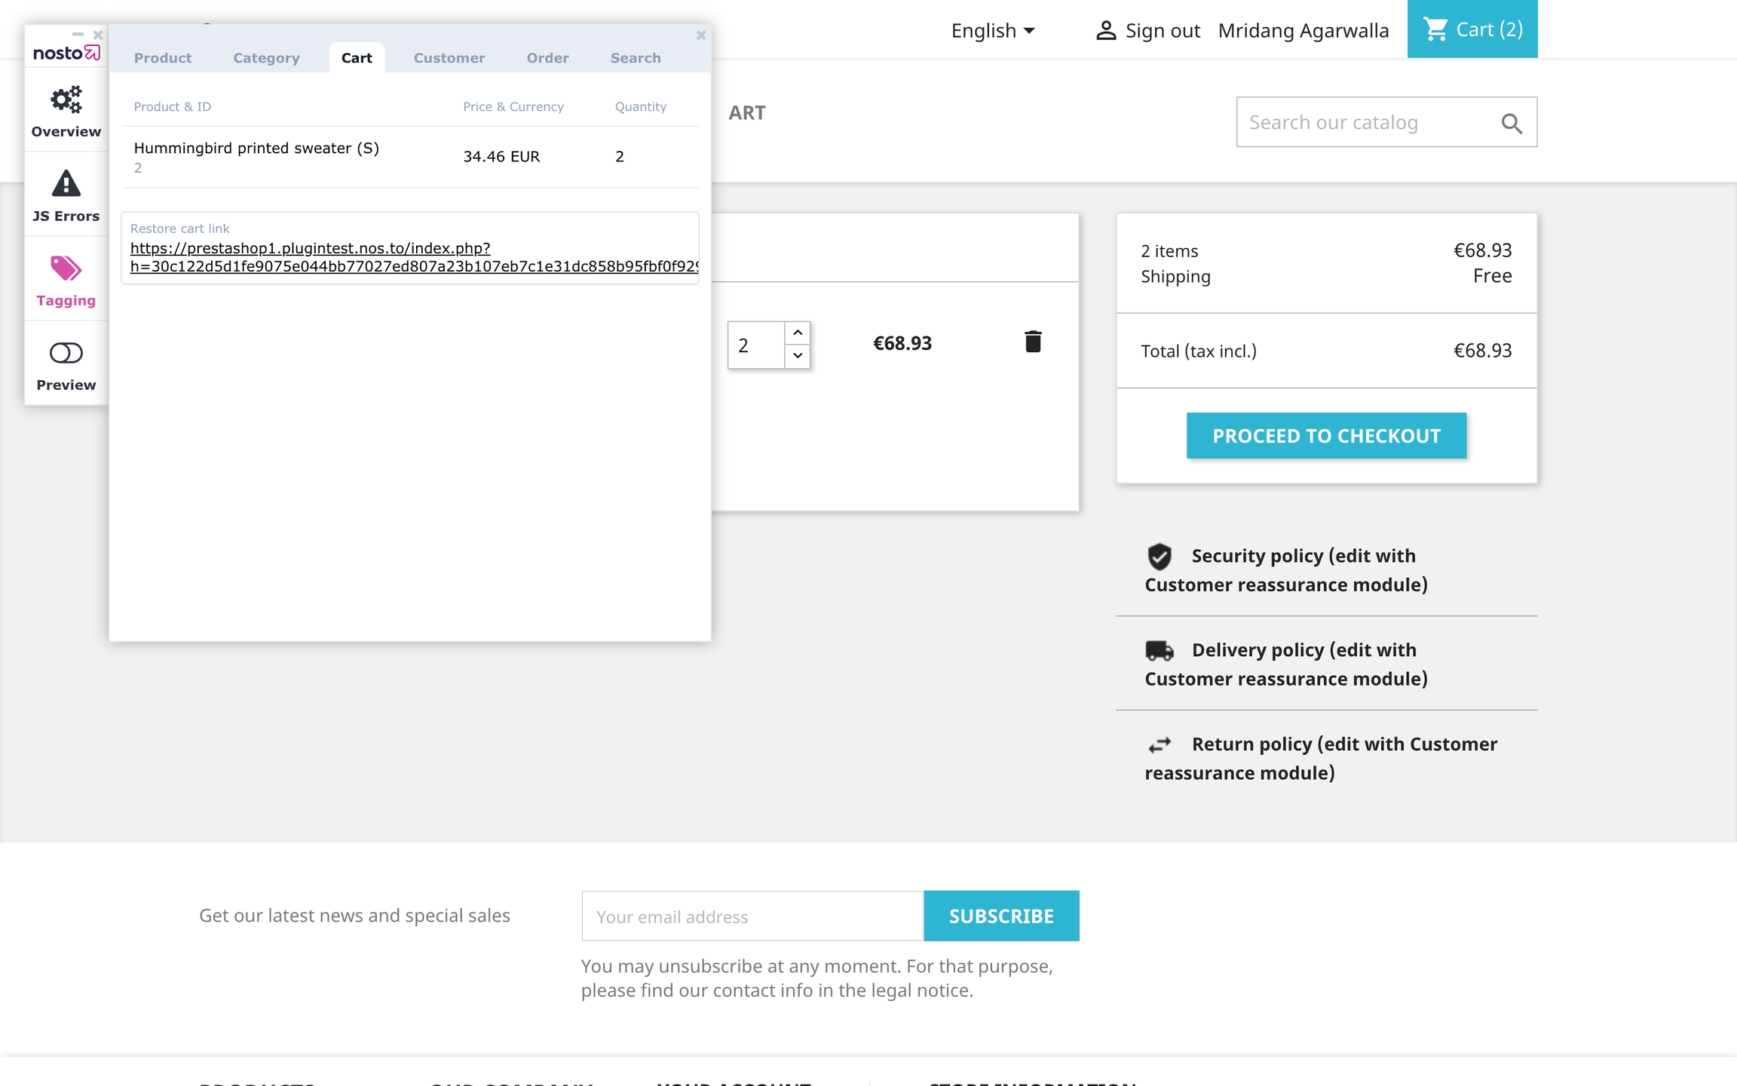Delete the sweater with the trash icon
This screenshot has width=1737, height=1086.
coord(1033,342)
